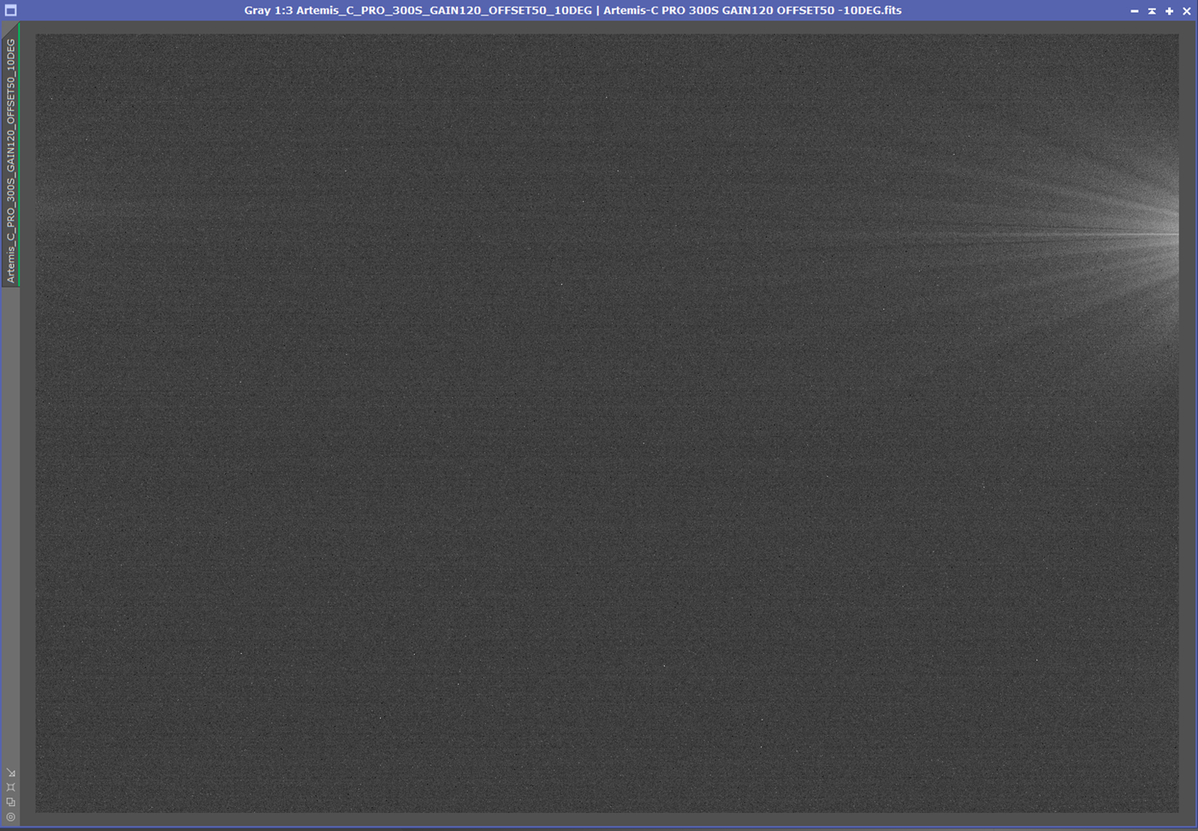Click empty sidebar area below the view tab

click(x=10, y=513)
